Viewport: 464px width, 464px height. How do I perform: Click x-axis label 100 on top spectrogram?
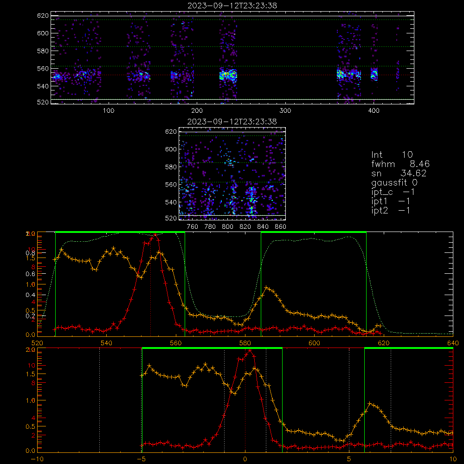pyautogui.click(x=109, y=111)
